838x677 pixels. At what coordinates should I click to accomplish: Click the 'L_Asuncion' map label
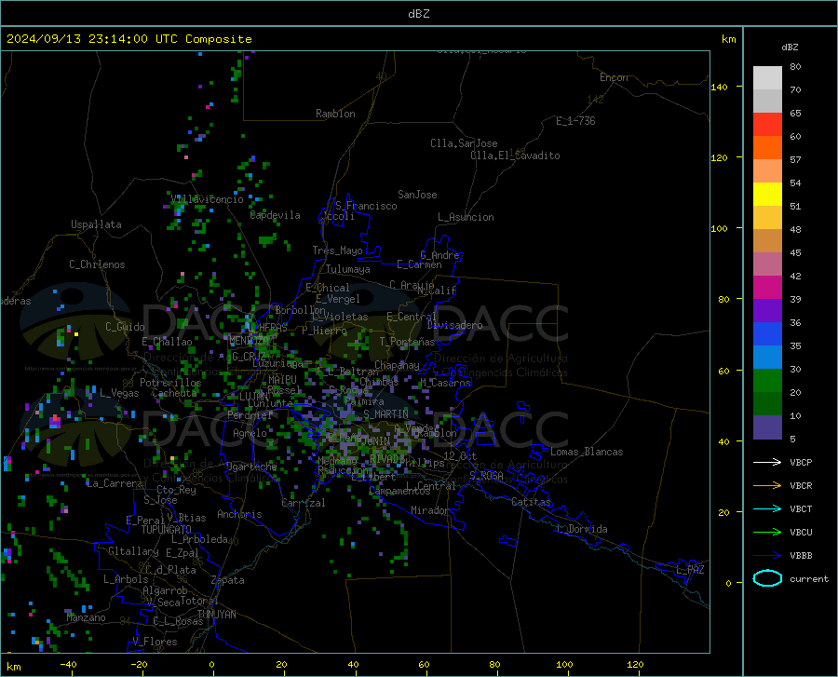pos(466,217)
